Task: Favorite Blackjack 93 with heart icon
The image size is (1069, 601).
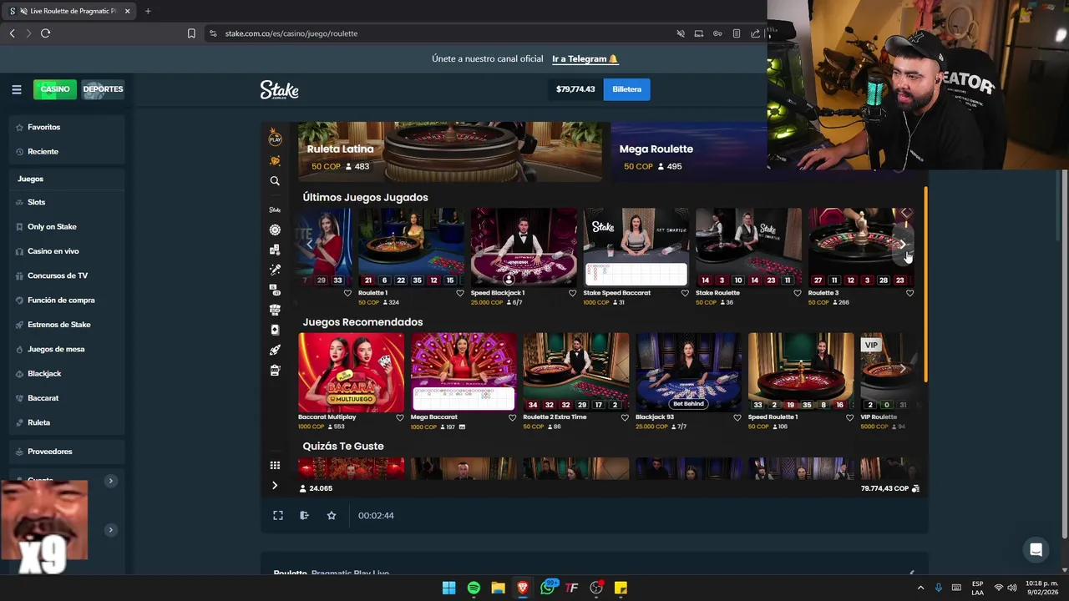Action: pyautogui.click(x=737, y=417)
